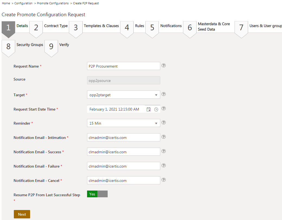This screenshot has width=282, height=220.
Task: Click into the Request Name text field
Action: click(123, 66)
